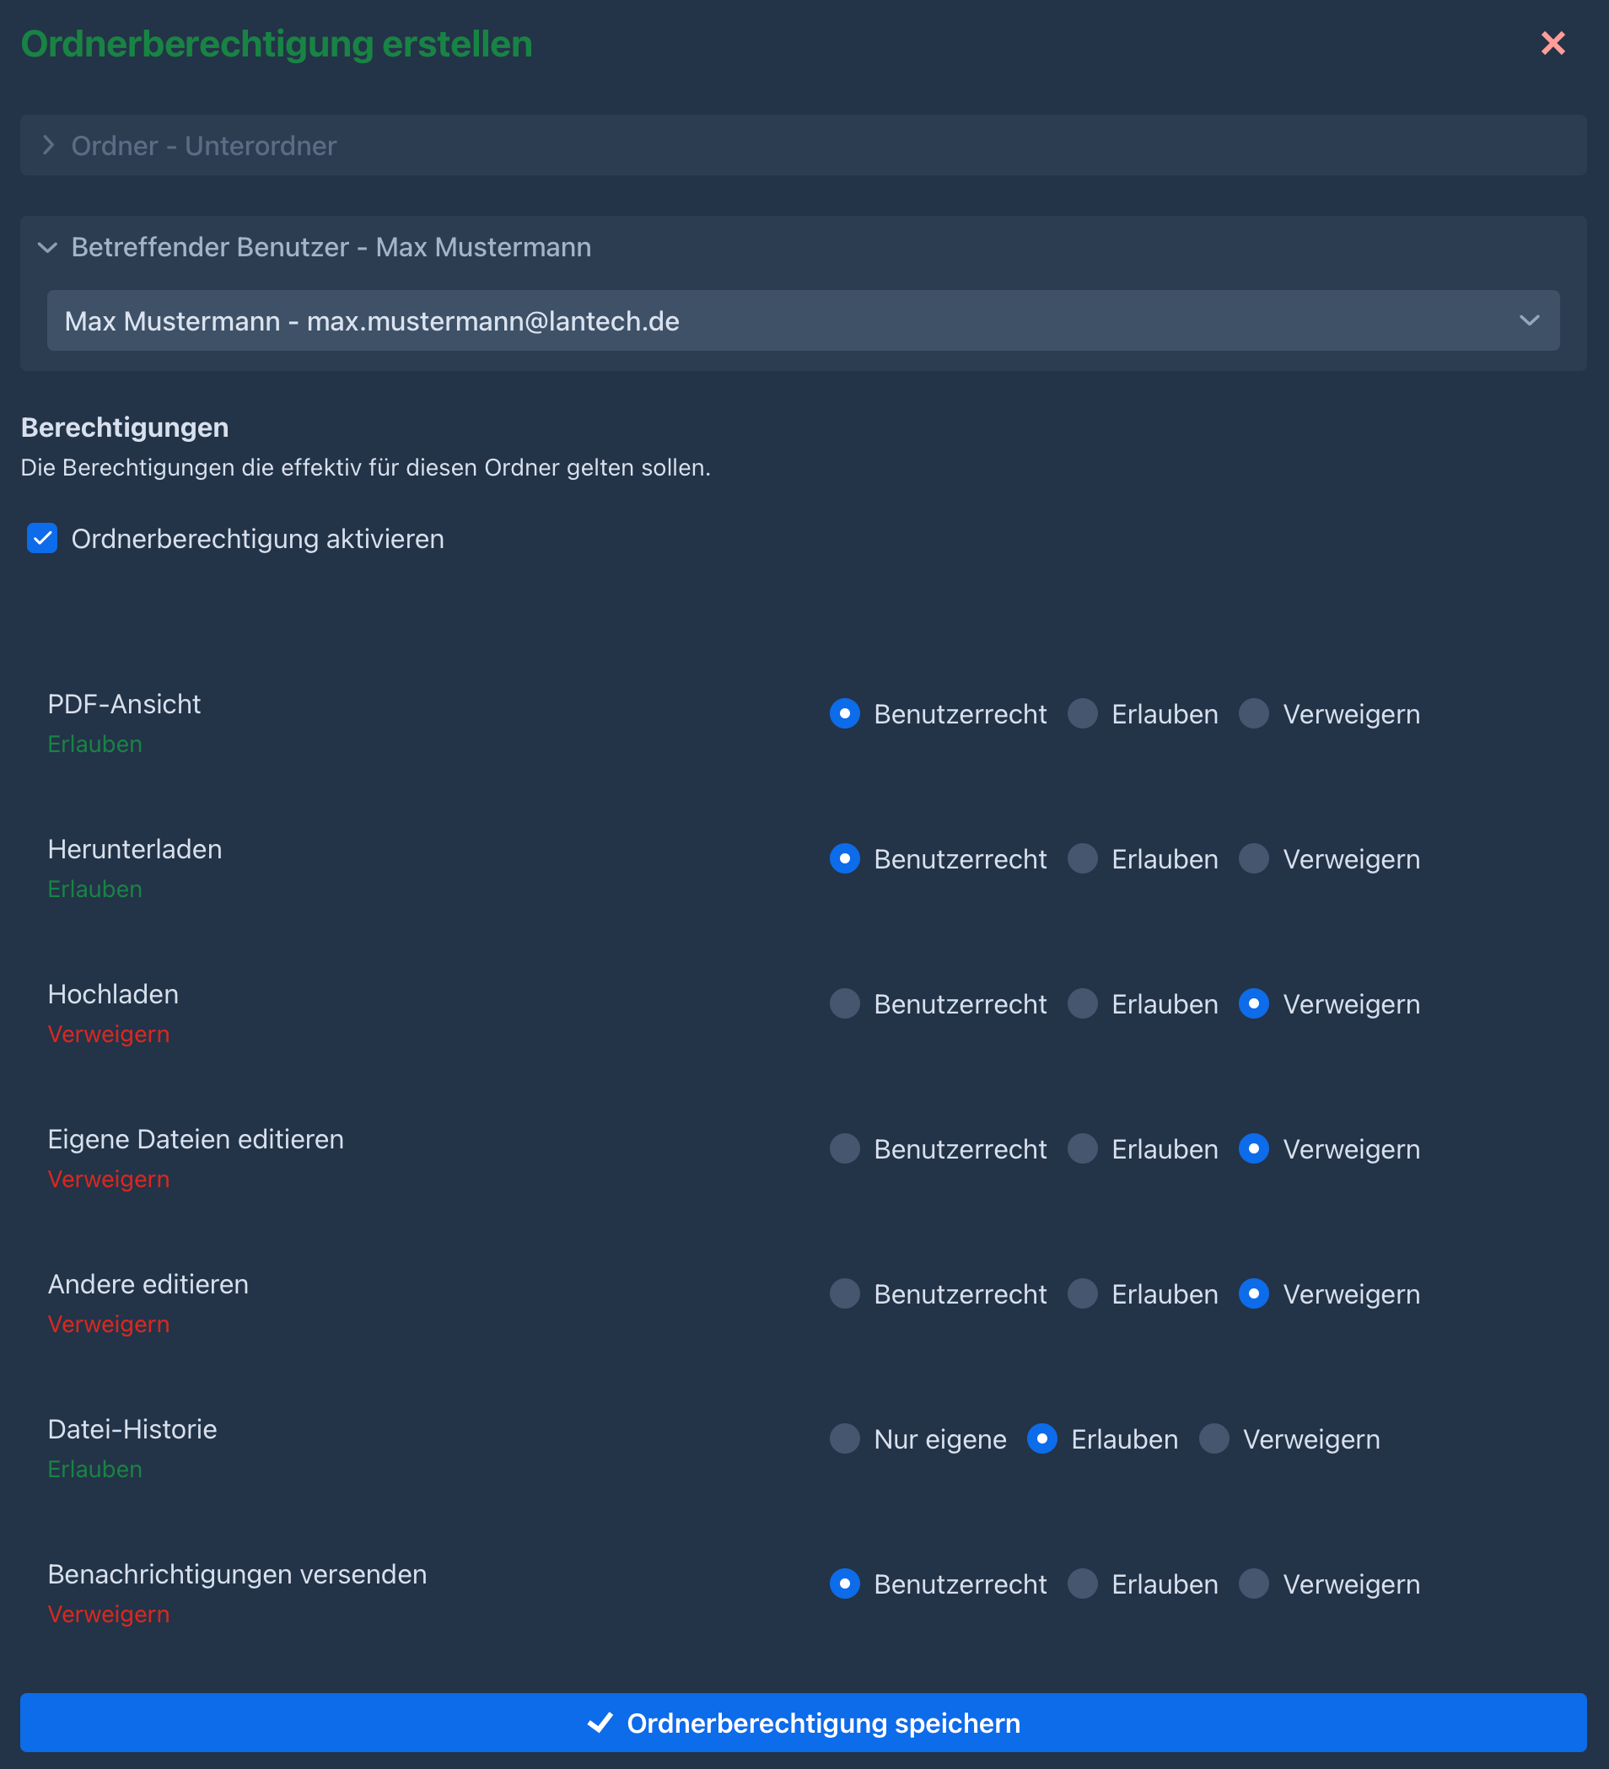The width and height of the screenshot is (1609, 1769).
Task: Click Ordnerberechtigung speichern button
Action: (x=802, y=1723)
